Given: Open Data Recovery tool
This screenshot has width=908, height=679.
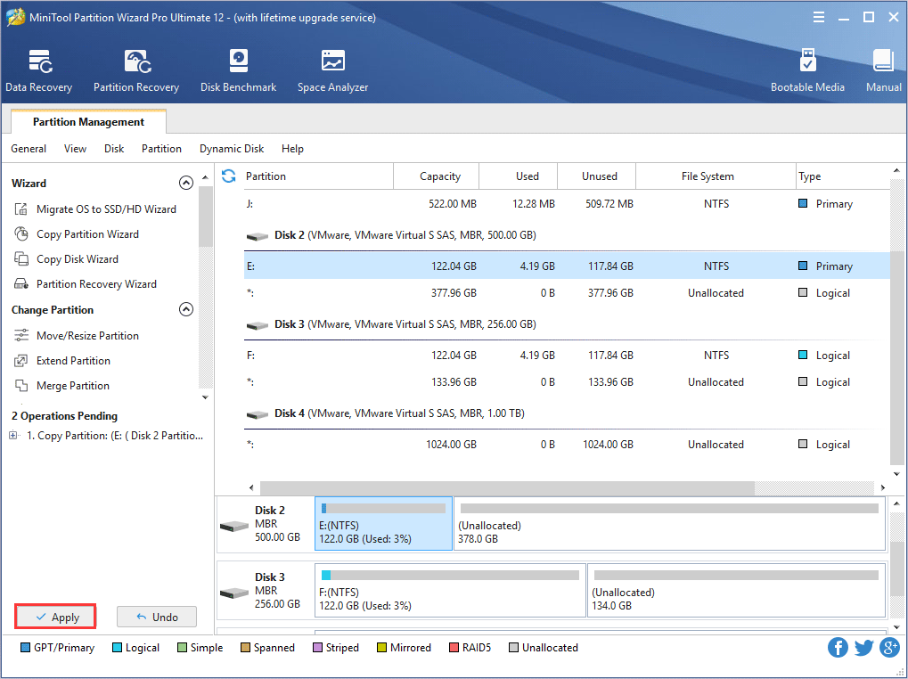Looking at the screenshot, I should coord(38,70).
